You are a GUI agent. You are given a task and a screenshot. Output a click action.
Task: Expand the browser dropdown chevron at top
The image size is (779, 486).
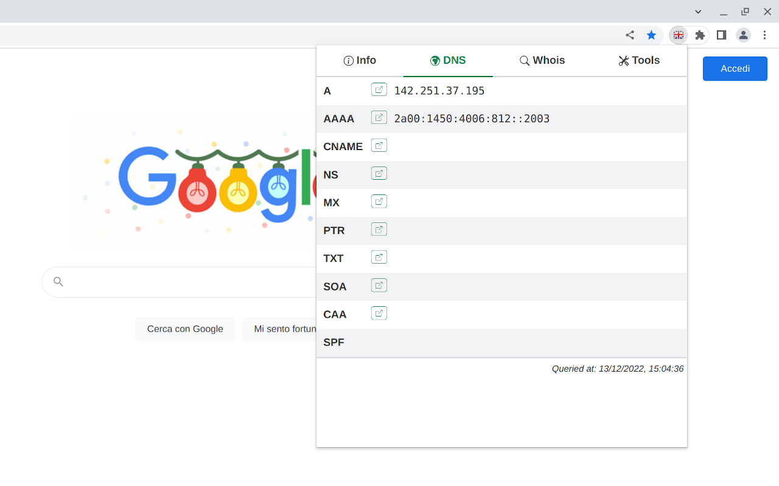pyautogui.click(x=698, y=12)
